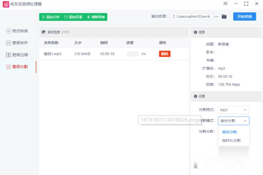Click the progress bar for 音频1.mp3
The width and height of the screenshot is (263, 175).
pos(133,54)
